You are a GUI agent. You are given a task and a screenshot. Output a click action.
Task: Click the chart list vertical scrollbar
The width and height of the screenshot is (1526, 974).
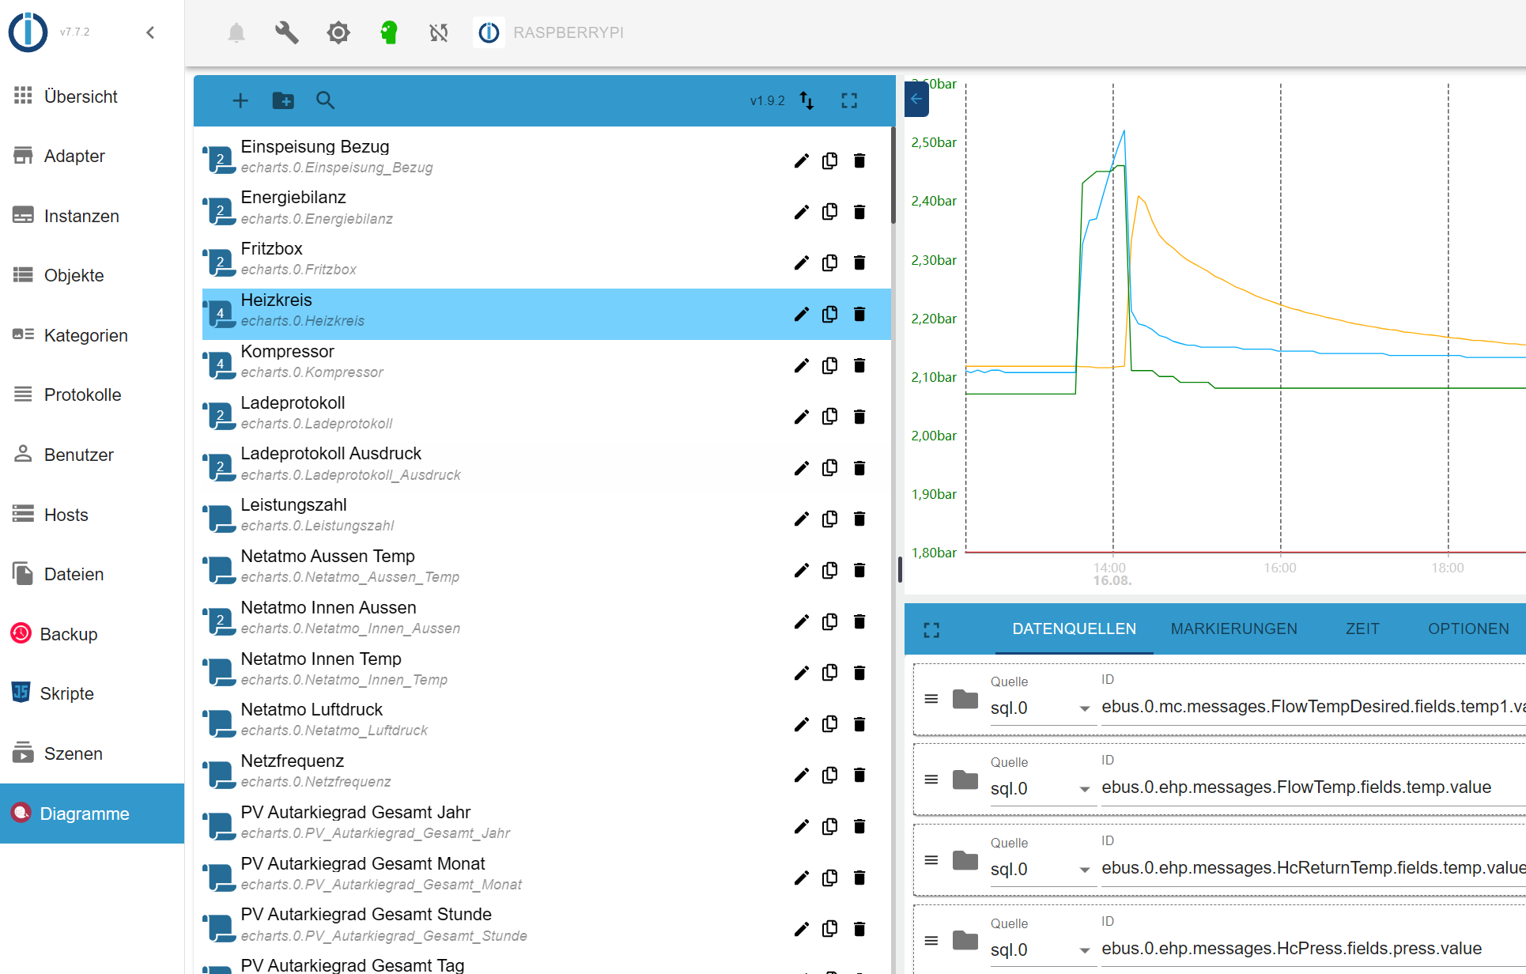pyautogui.click(x=893, y=176)
